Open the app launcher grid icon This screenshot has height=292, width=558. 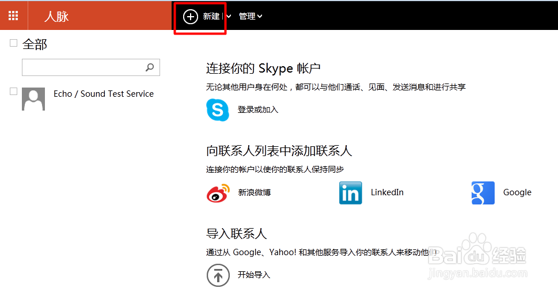click(13, 16)
